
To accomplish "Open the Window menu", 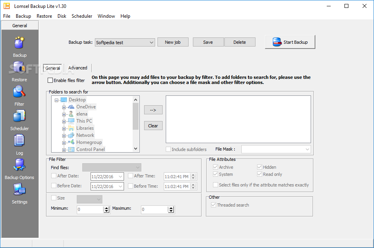I will (x=106, y=16).
